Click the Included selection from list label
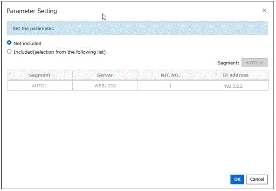The image size is (276, 191). [x=60, y=52]
